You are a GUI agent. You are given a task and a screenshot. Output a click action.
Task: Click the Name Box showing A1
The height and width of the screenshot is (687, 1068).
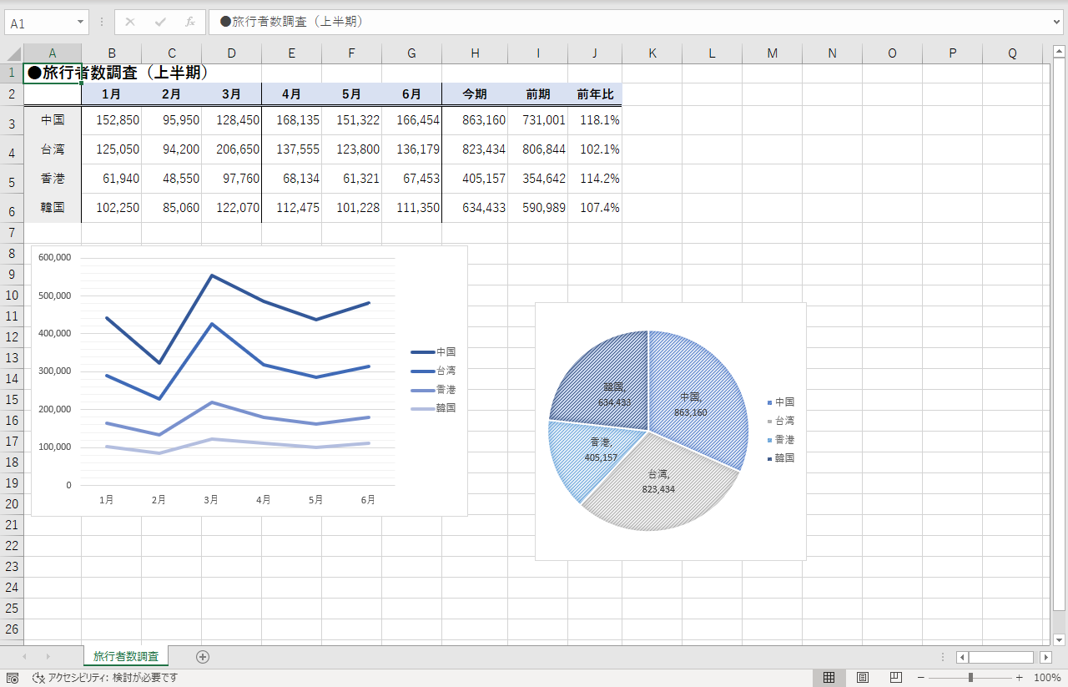(40, 23)
